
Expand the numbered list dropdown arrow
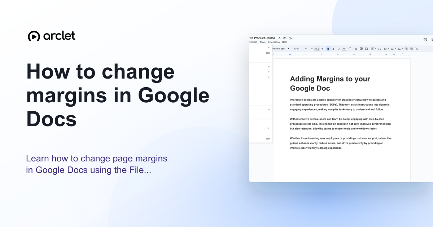tap(403, 49)
